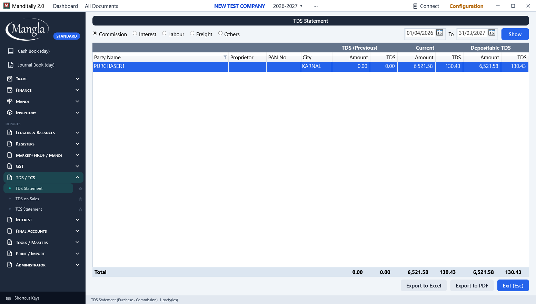Open TCS Statement report
Screen dimensions: 536x304
(29, 209)
